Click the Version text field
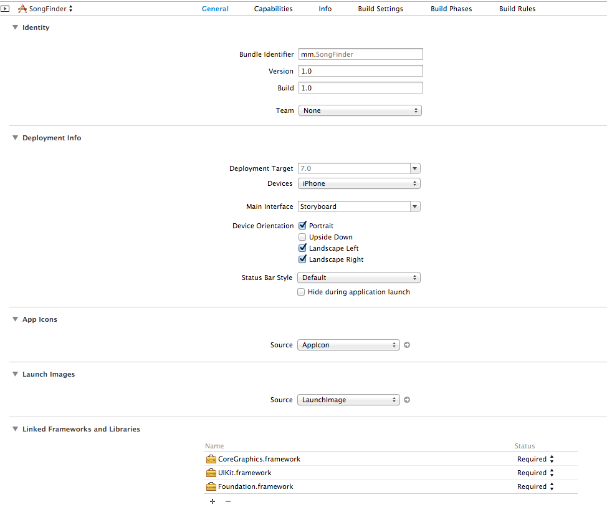Image resolution: width=607 pixels, height=507 pixels. [360, 71]
